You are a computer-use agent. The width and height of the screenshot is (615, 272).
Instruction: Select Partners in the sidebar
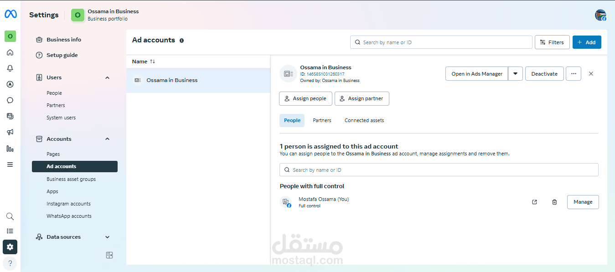pos(56,105)
